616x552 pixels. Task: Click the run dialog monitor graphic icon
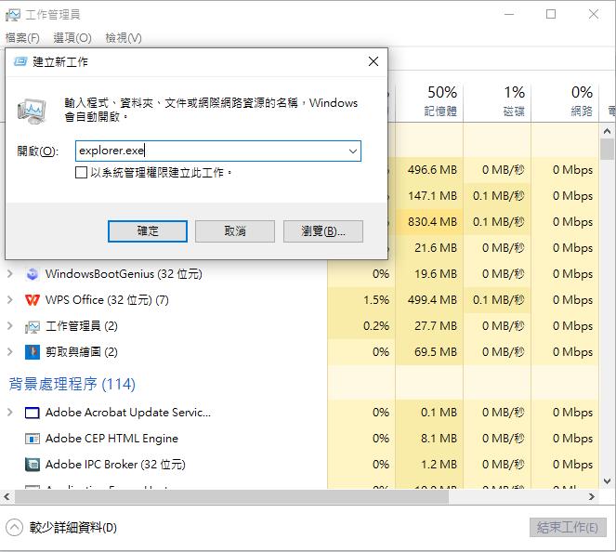pos(32,111)
